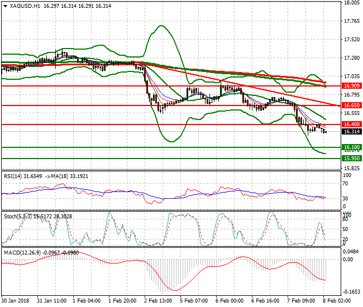Viewport: 363px width, 307px height.
Task: Click the 17.035 value on price axis
Action: tap(351, 76)
